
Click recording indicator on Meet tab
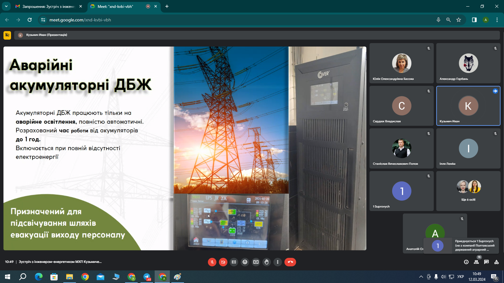point(148,6)
